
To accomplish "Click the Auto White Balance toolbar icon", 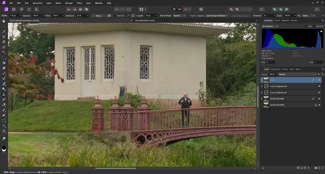I will pos(86,9).
